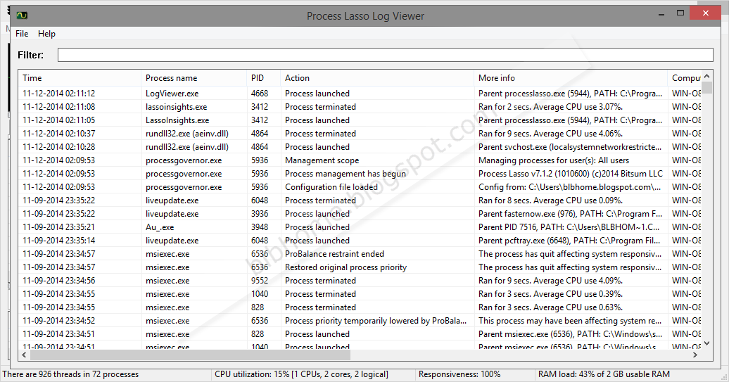
Task: Click the horizontal scrollbar right arrow
Action: (695, 355)
